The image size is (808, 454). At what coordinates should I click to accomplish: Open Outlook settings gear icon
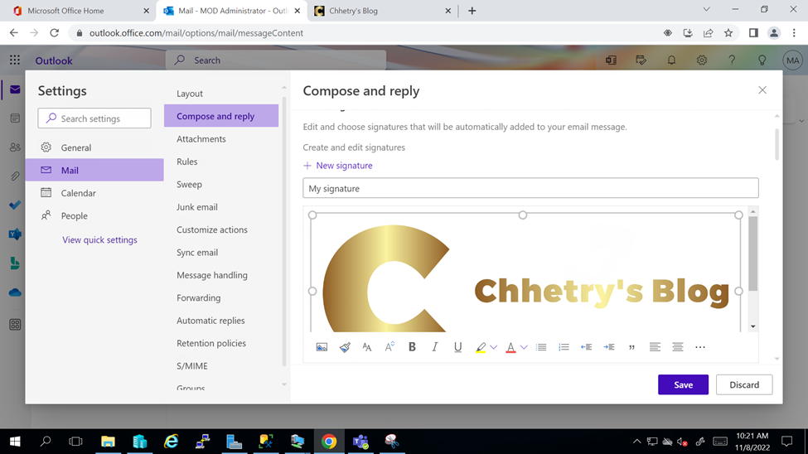tap(702, 60)
